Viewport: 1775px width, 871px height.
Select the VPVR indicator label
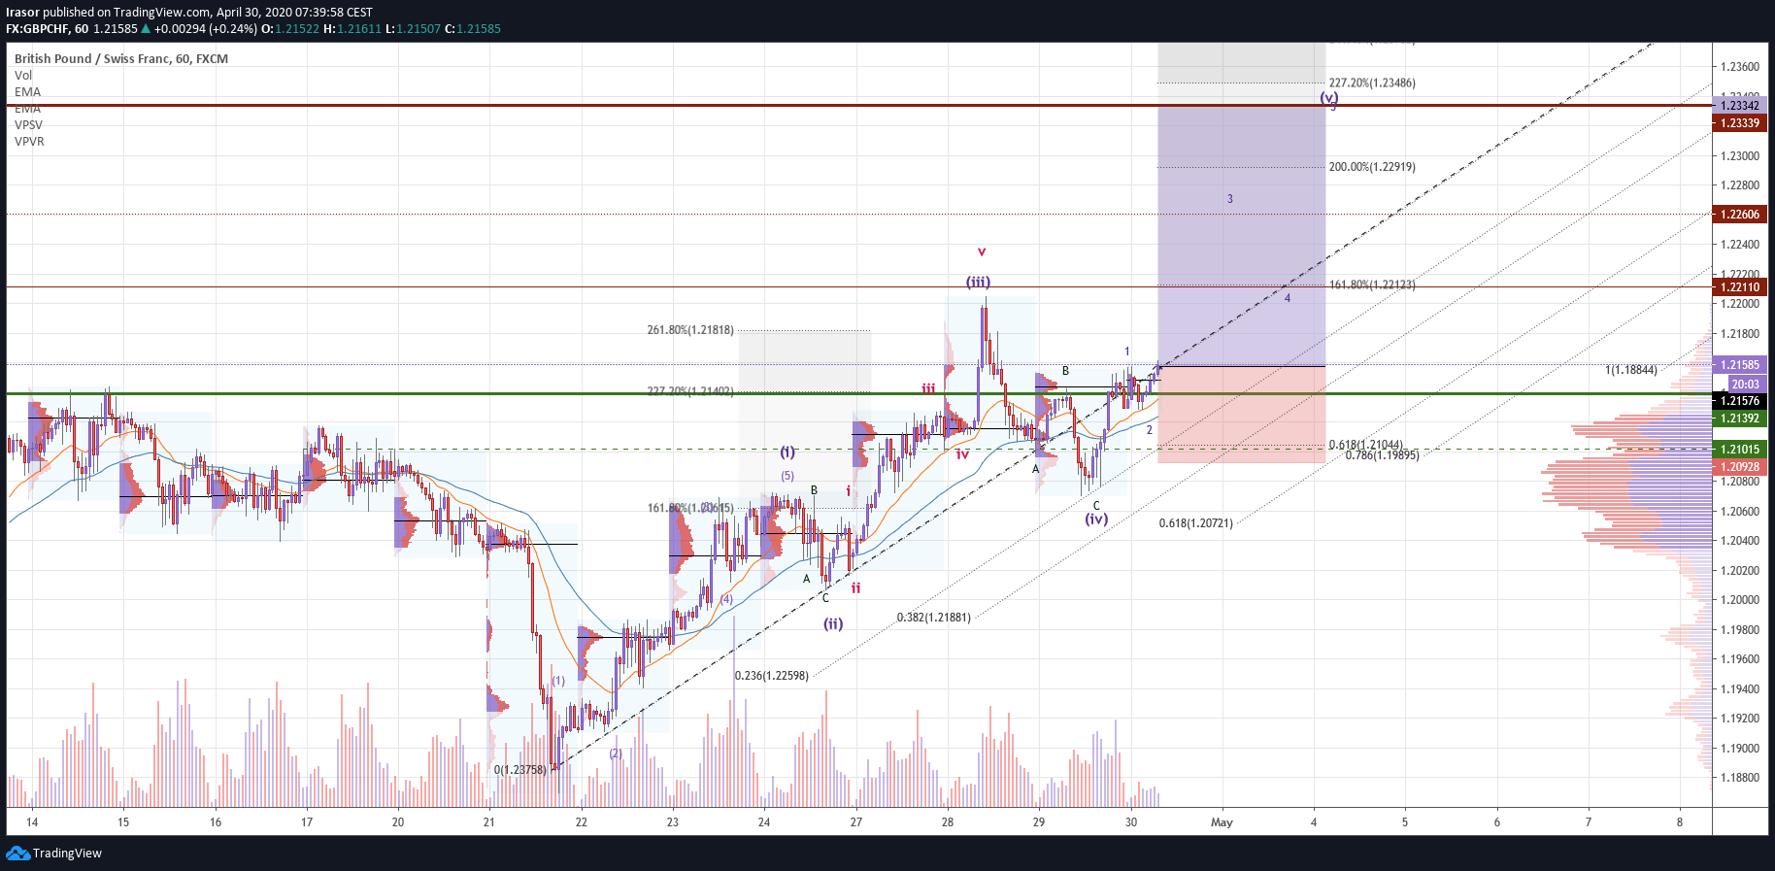click(29, 142)
